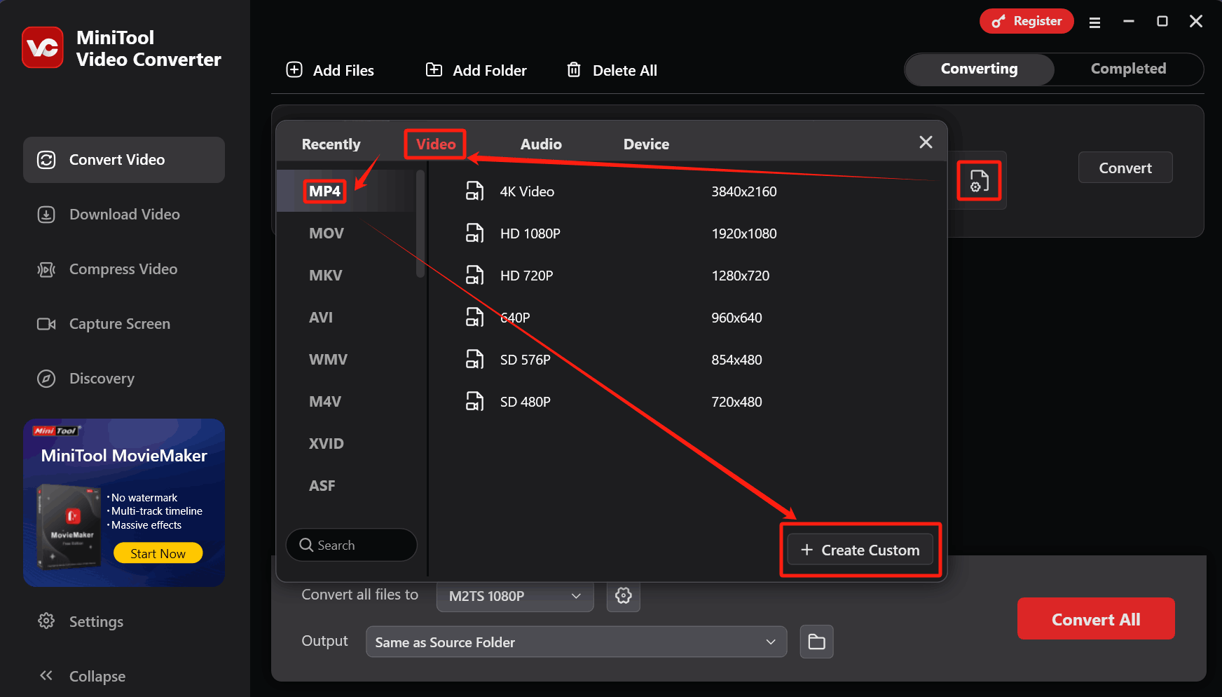Select the Converting toggle

[x=979, y=69]
